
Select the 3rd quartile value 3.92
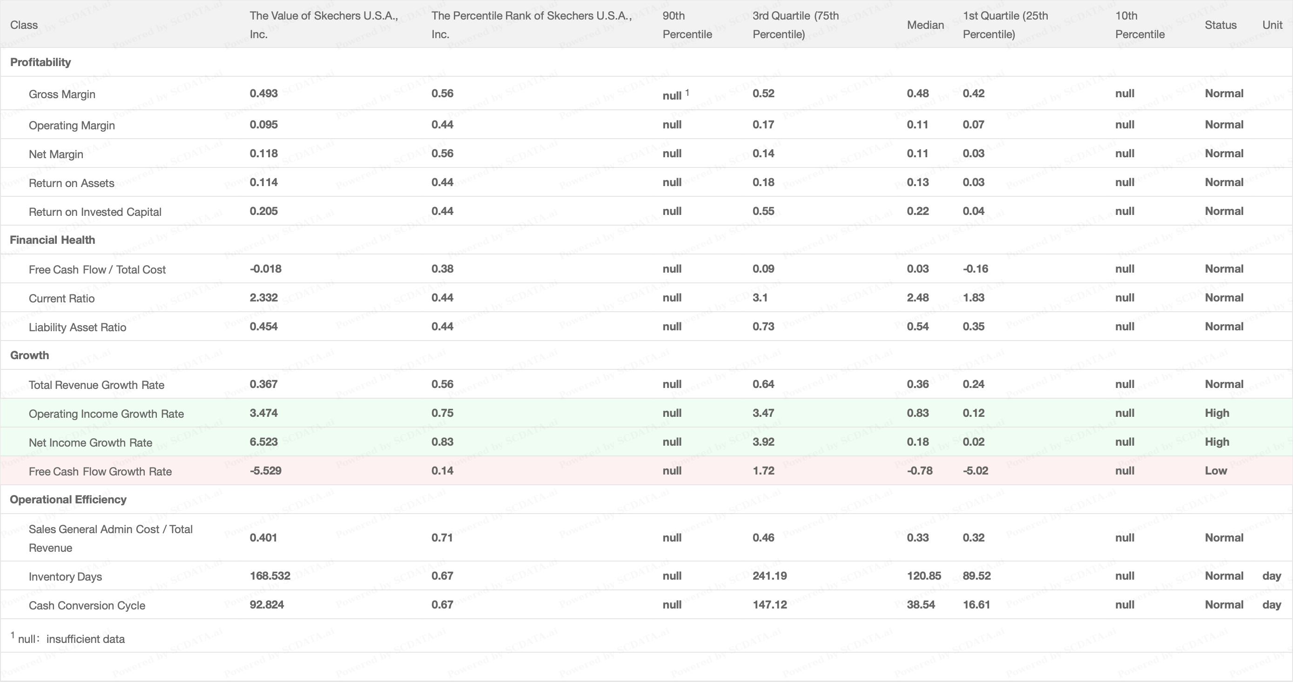tap(763, 441)
